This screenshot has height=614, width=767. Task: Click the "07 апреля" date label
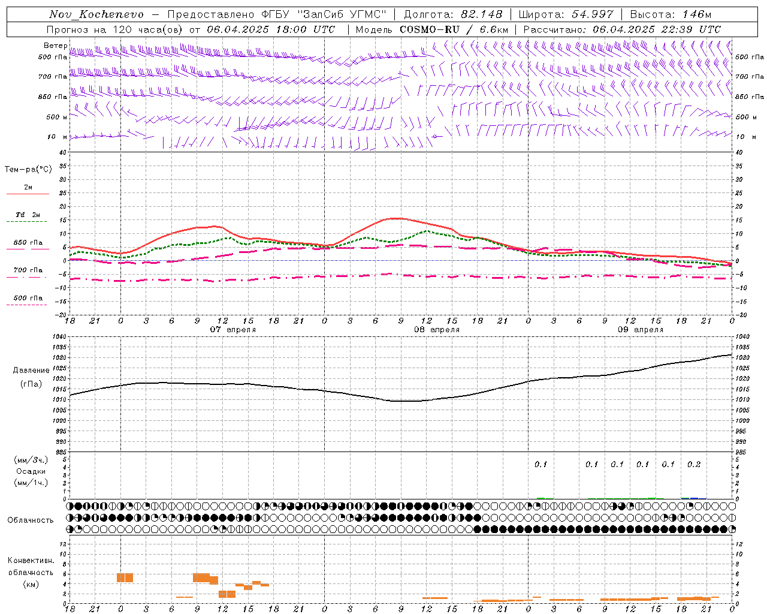[232, 330]
